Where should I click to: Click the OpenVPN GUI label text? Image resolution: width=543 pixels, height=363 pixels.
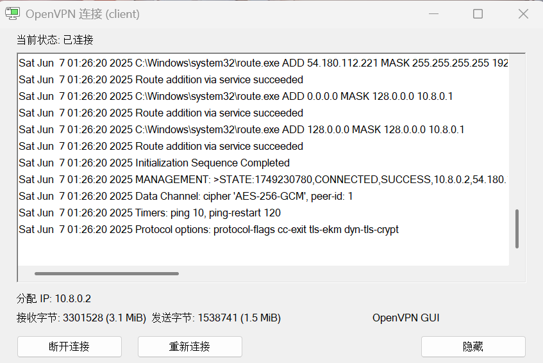tap(406, 318)
